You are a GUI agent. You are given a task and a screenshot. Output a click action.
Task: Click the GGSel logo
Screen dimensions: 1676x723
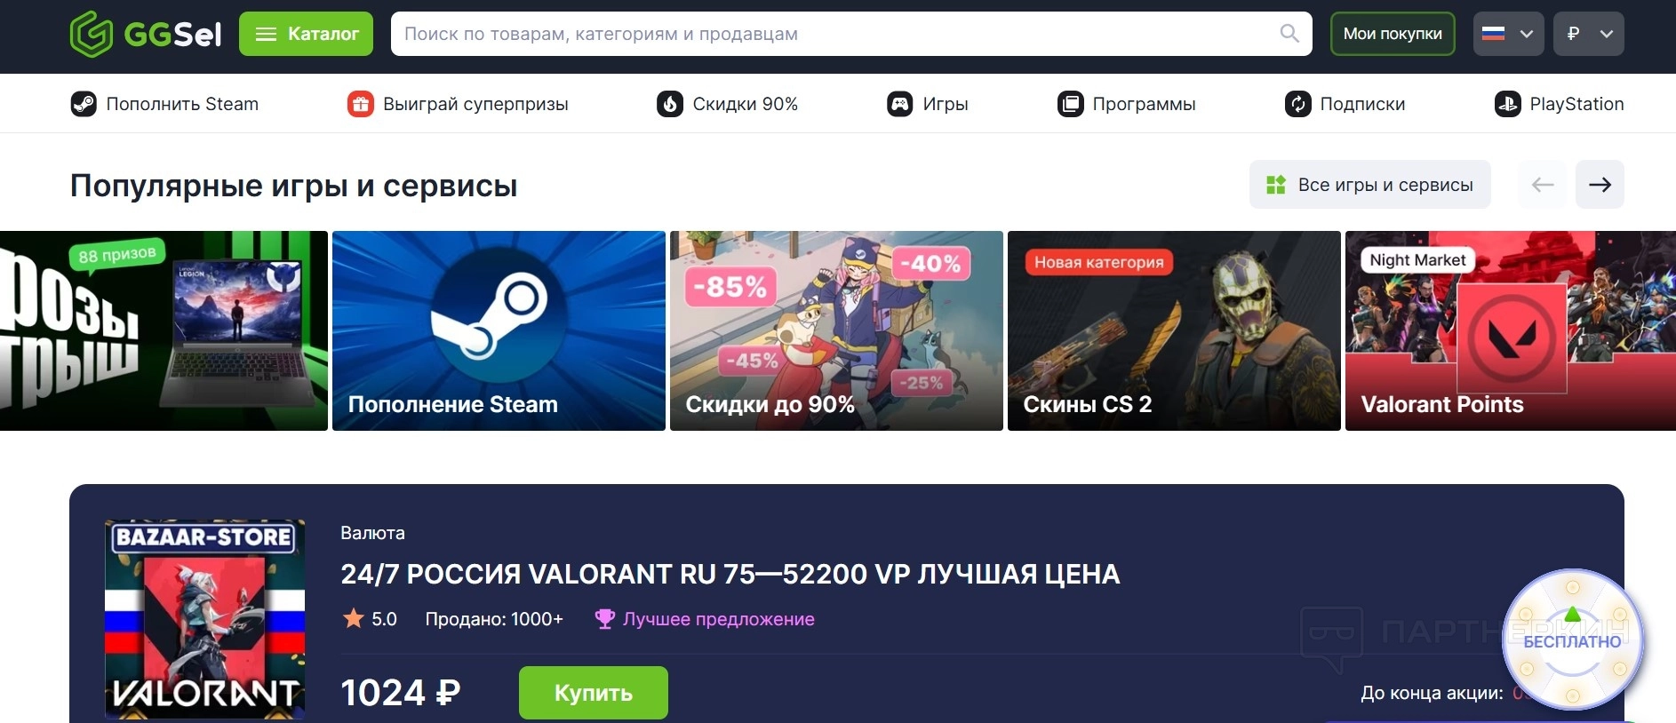point(146,34)
